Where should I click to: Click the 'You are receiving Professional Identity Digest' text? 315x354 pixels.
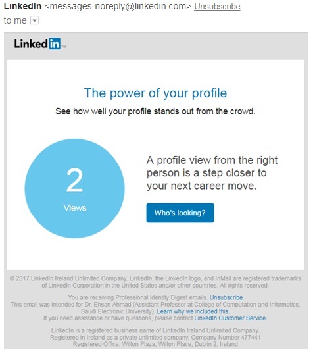tap(138, 297)
